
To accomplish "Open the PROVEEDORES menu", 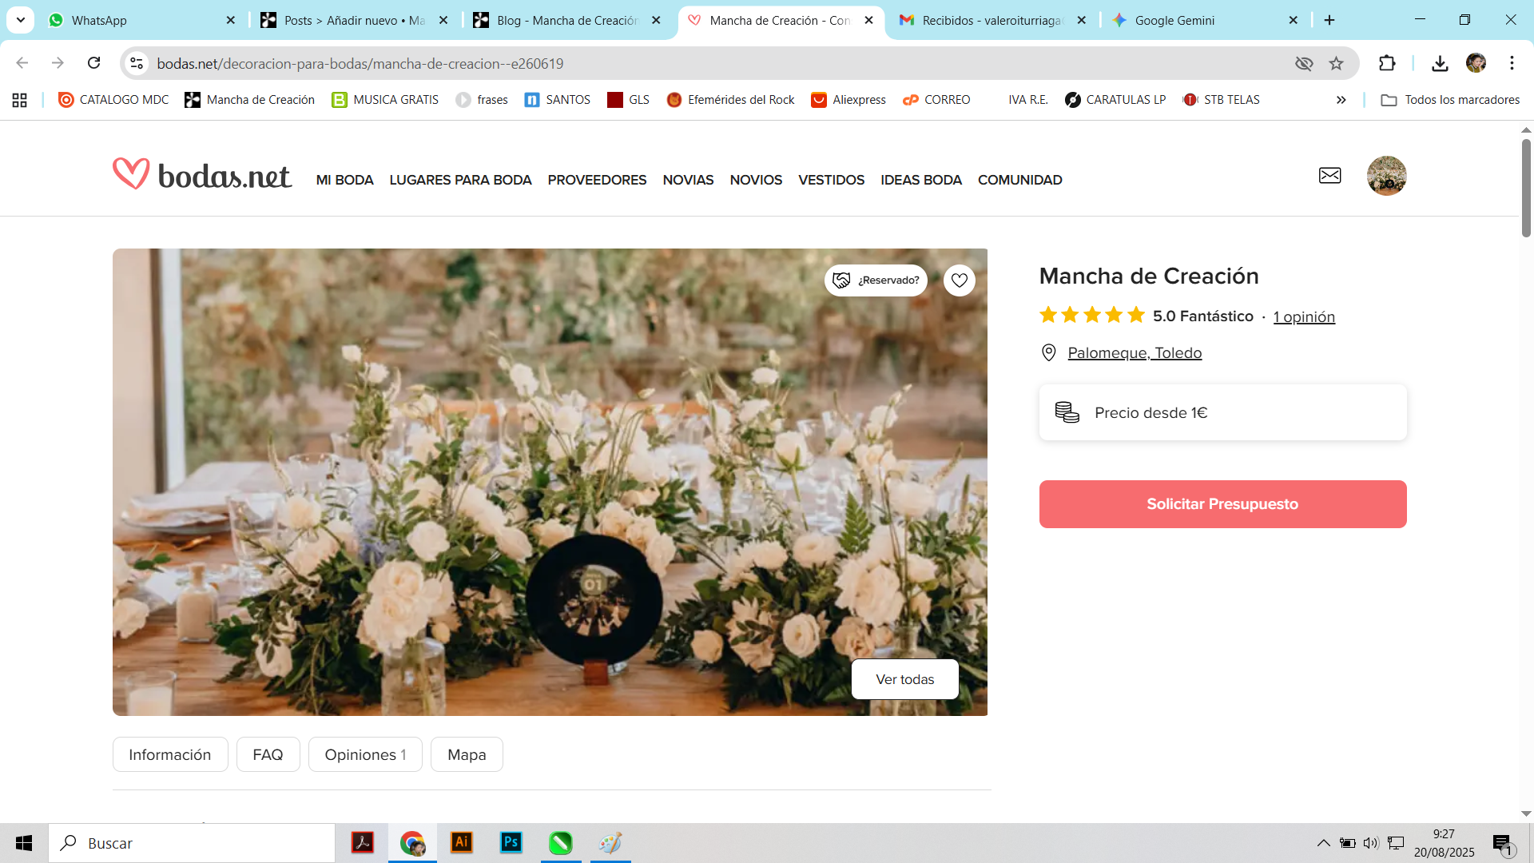I will click(x=597, y=180).
